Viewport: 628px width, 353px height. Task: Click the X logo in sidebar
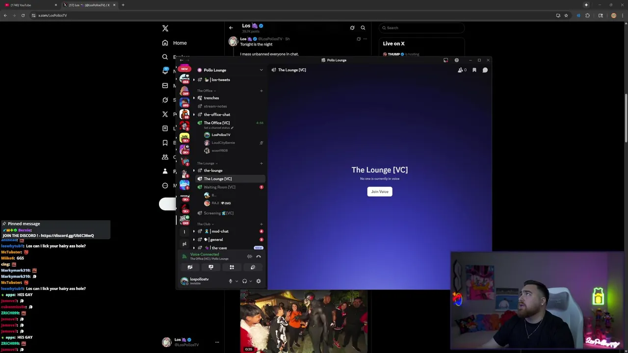(165, 28)
